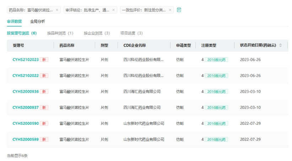Click 2016版化药 tag in CYHS2000936 row
The image size is (292, 161).
[x=216, y=92]
